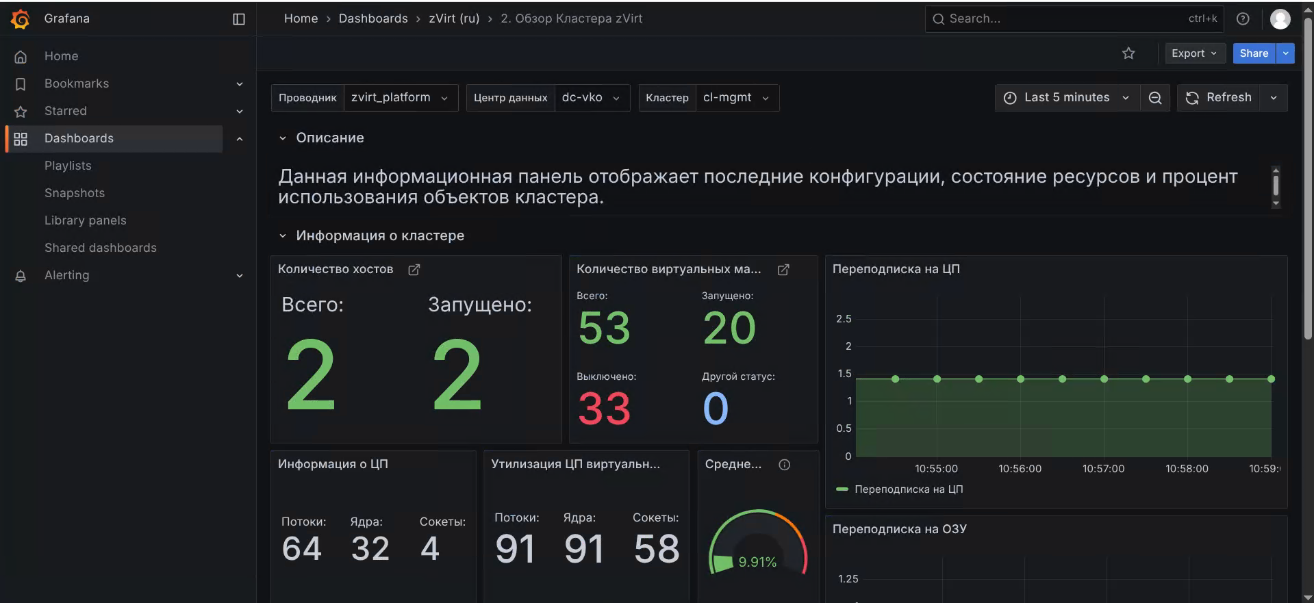Open external link on Количество хостов panel

tap(414, 270)
